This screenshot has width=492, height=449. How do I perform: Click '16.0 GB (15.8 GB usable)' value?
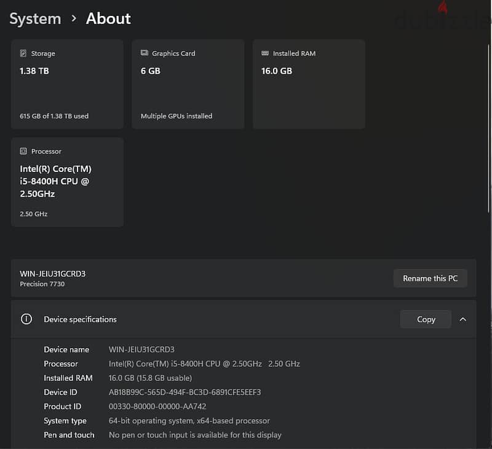point(150,378)
